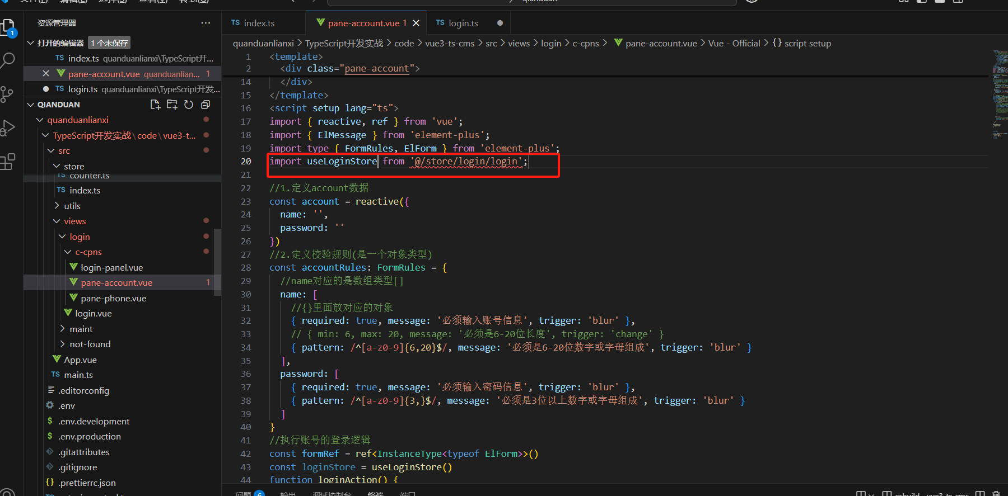
Task: Click the '1 个未保存' badge
Action: coord(109,43)
